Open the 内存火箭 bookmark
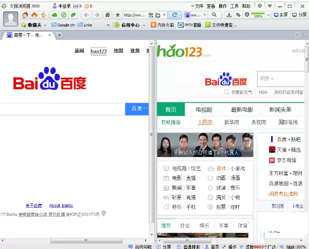Viewport: 309px width, 249px height. click(x=162, y=25)
